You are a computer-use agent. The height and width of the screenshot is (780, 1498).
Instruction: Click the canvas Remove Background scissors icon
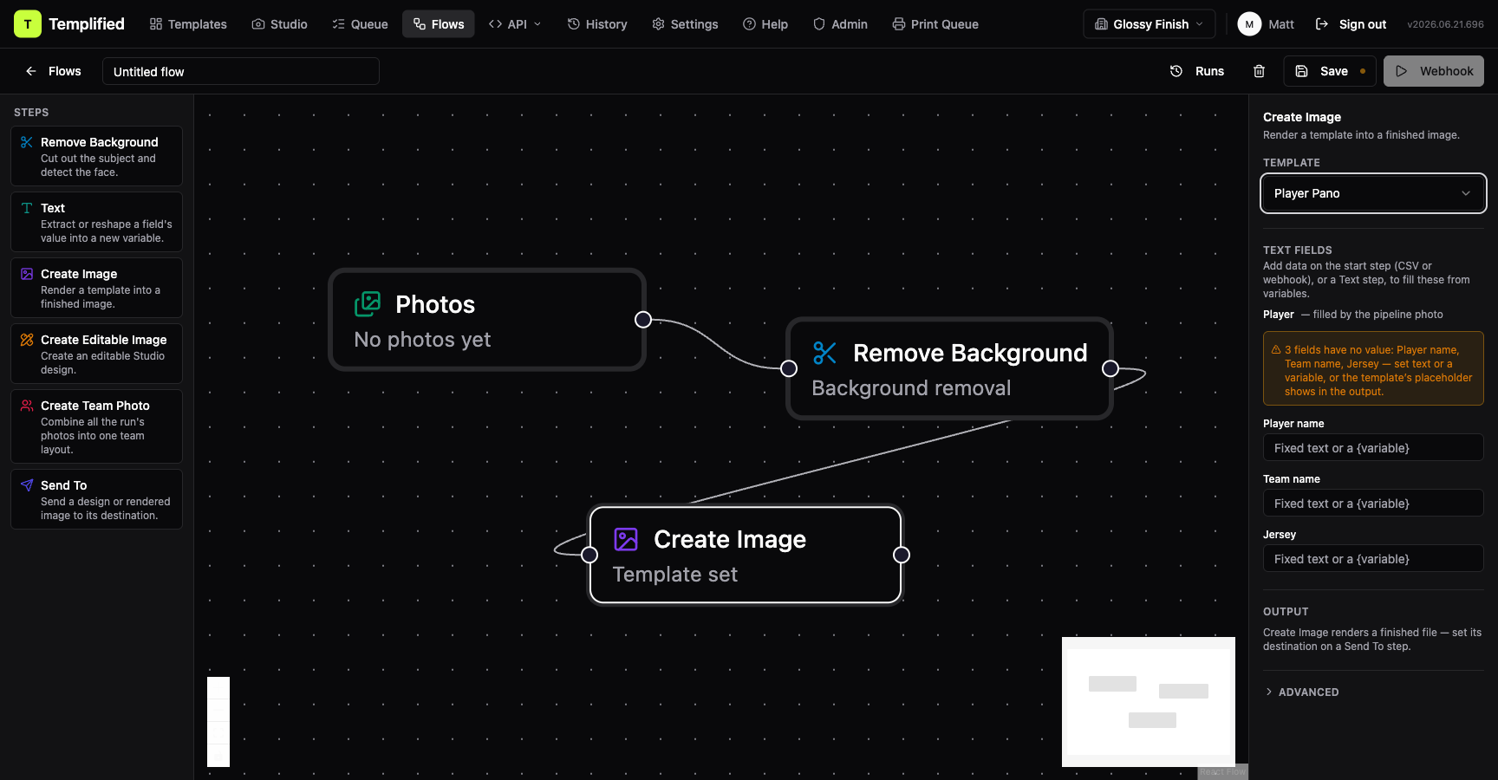[x=825, y=353]
